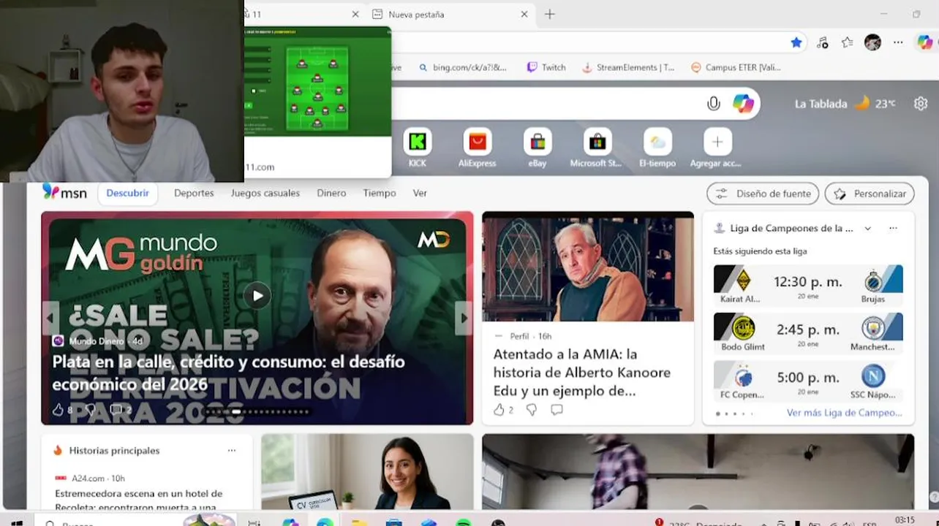Select the Tiempo feed tab
The image size is (939, 526).
pos(380,193)
